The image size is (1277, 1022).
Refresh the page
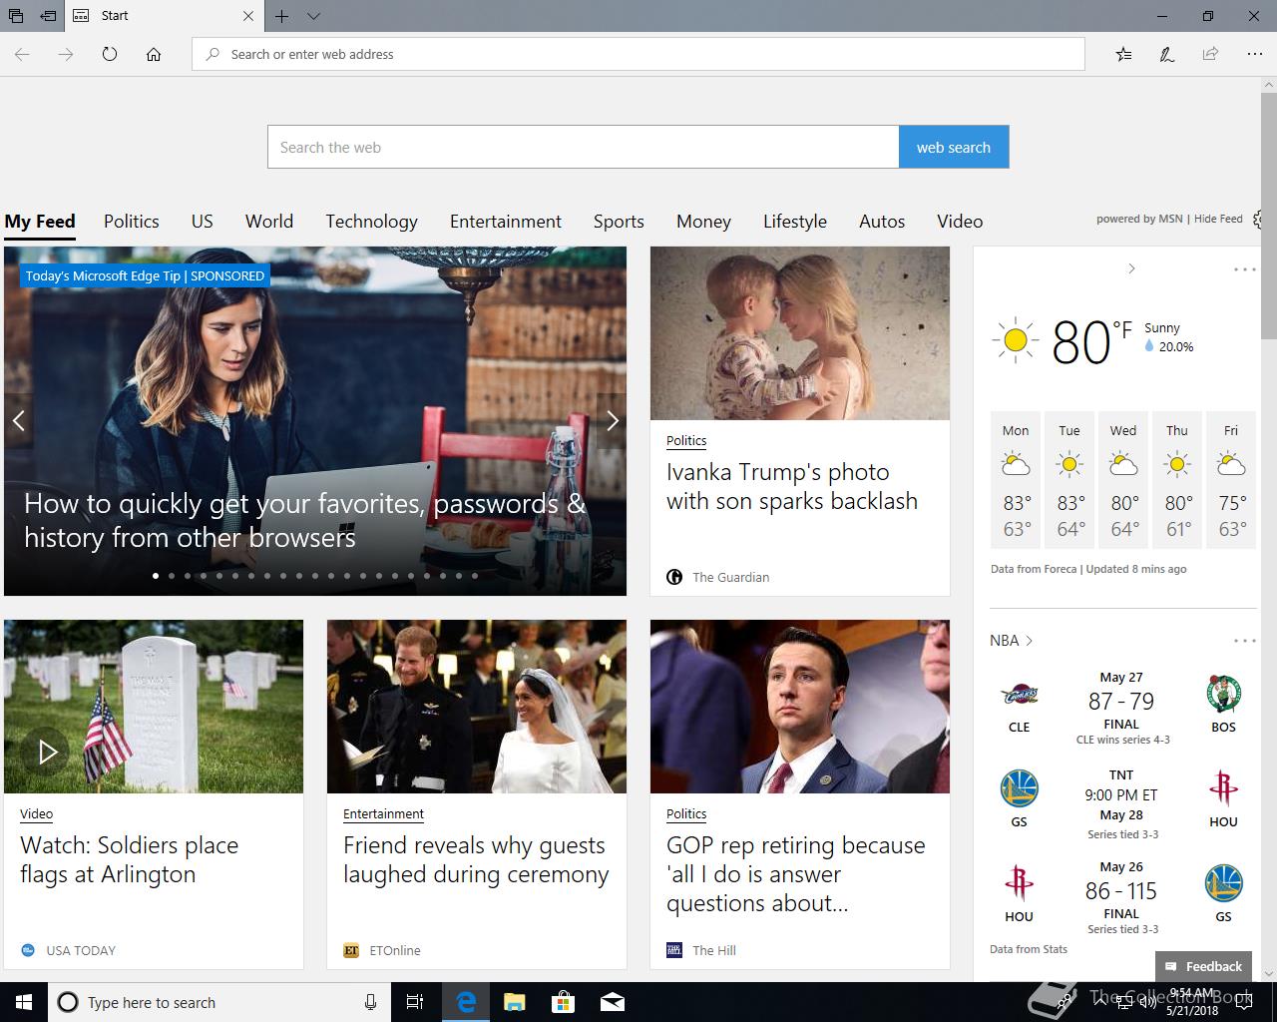(110, 54)
